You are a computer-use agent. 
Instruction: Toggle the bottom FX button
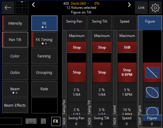point(56,121)
